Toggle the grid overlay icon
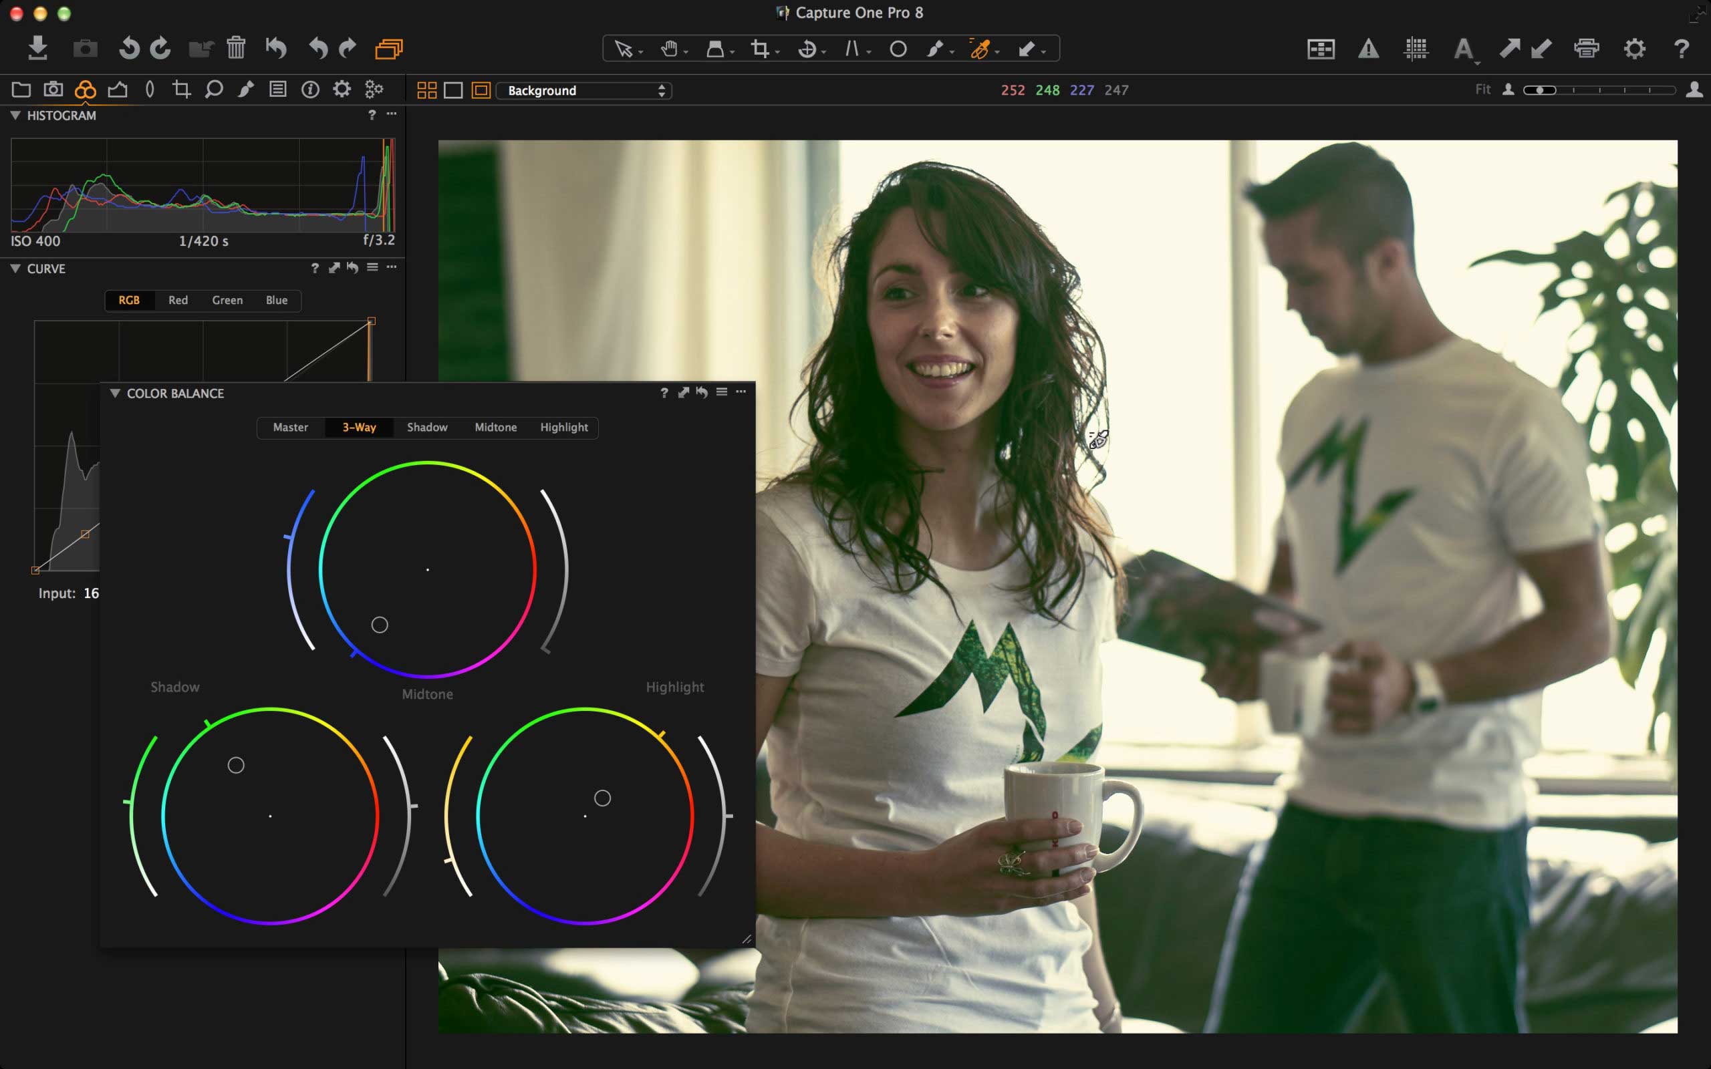 [1416, 49]
